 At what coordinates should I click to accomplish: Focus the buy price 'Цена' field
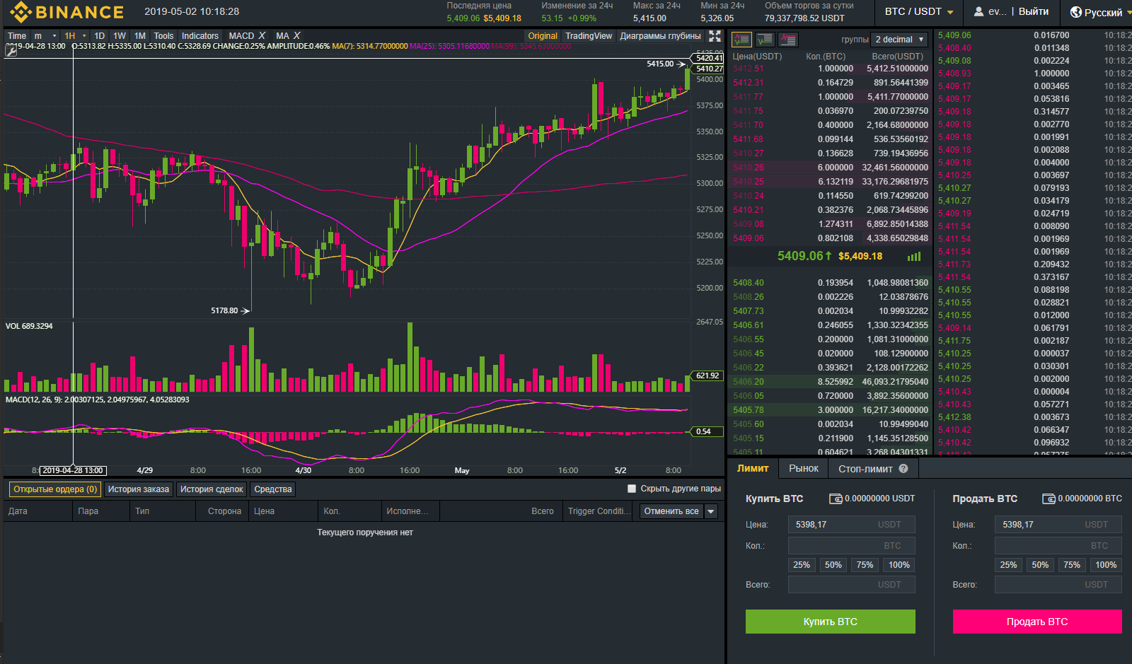852,525
